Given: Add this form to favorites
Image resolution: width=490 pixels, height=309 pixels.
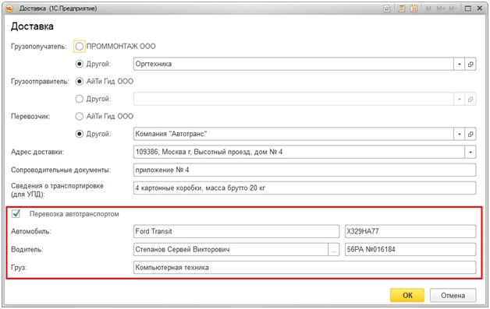Looking at the screenshot, I should click(387, 9).
